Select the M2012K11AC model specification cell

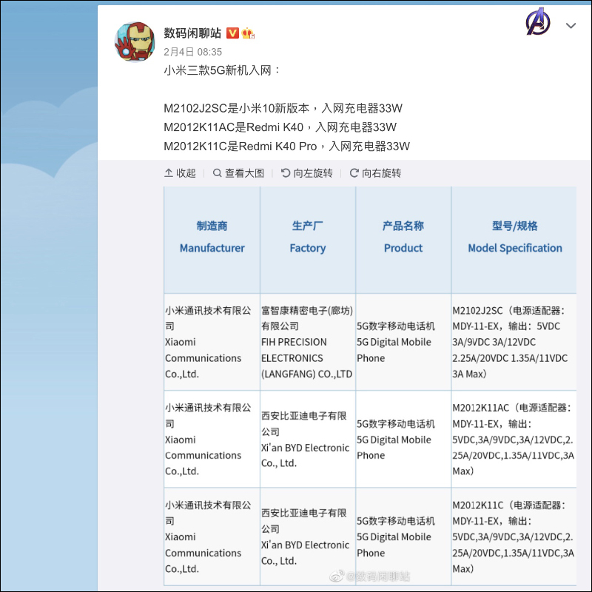(514, 439)
